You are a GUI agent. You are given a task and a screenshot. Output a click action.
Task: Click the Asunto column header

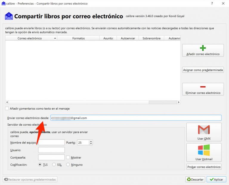[108, 38]
